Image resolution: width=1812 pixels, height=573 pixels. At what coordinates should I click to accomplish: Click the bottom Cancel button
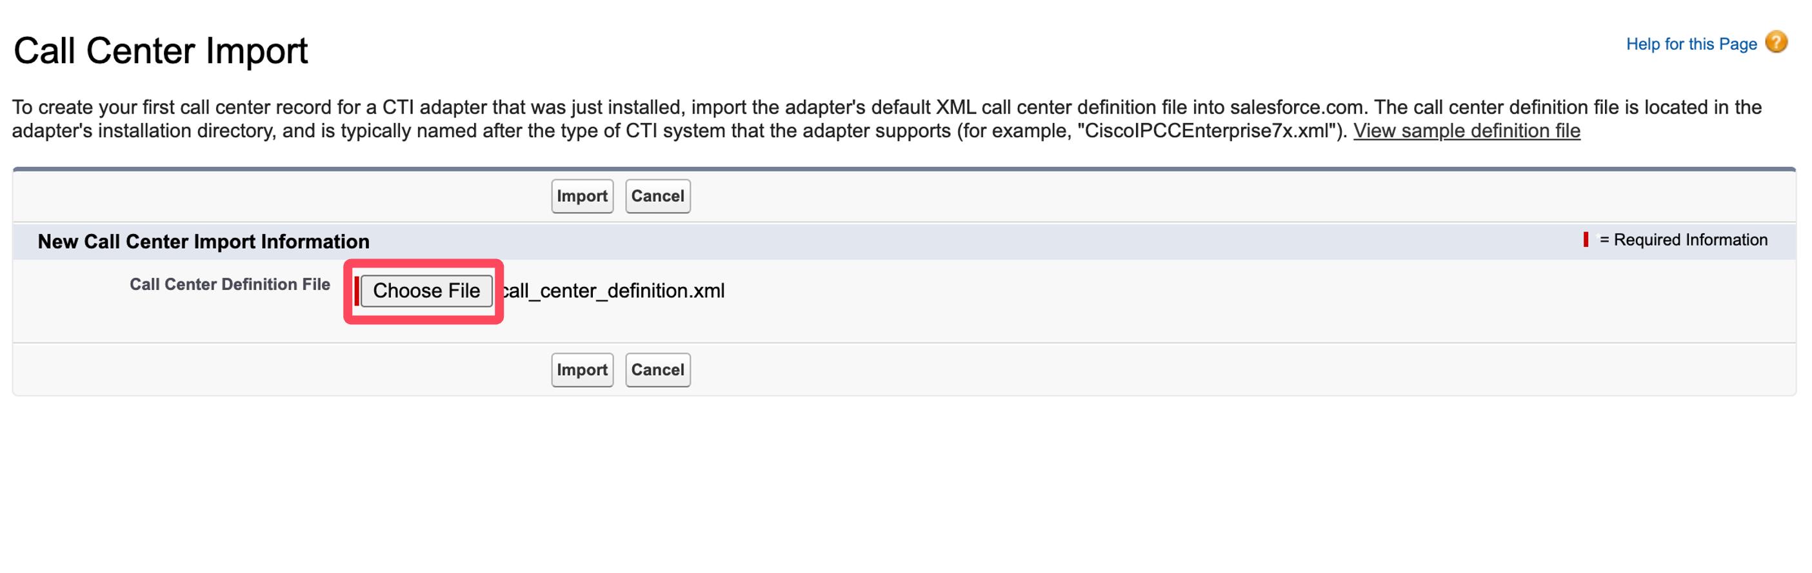(657, 370)
